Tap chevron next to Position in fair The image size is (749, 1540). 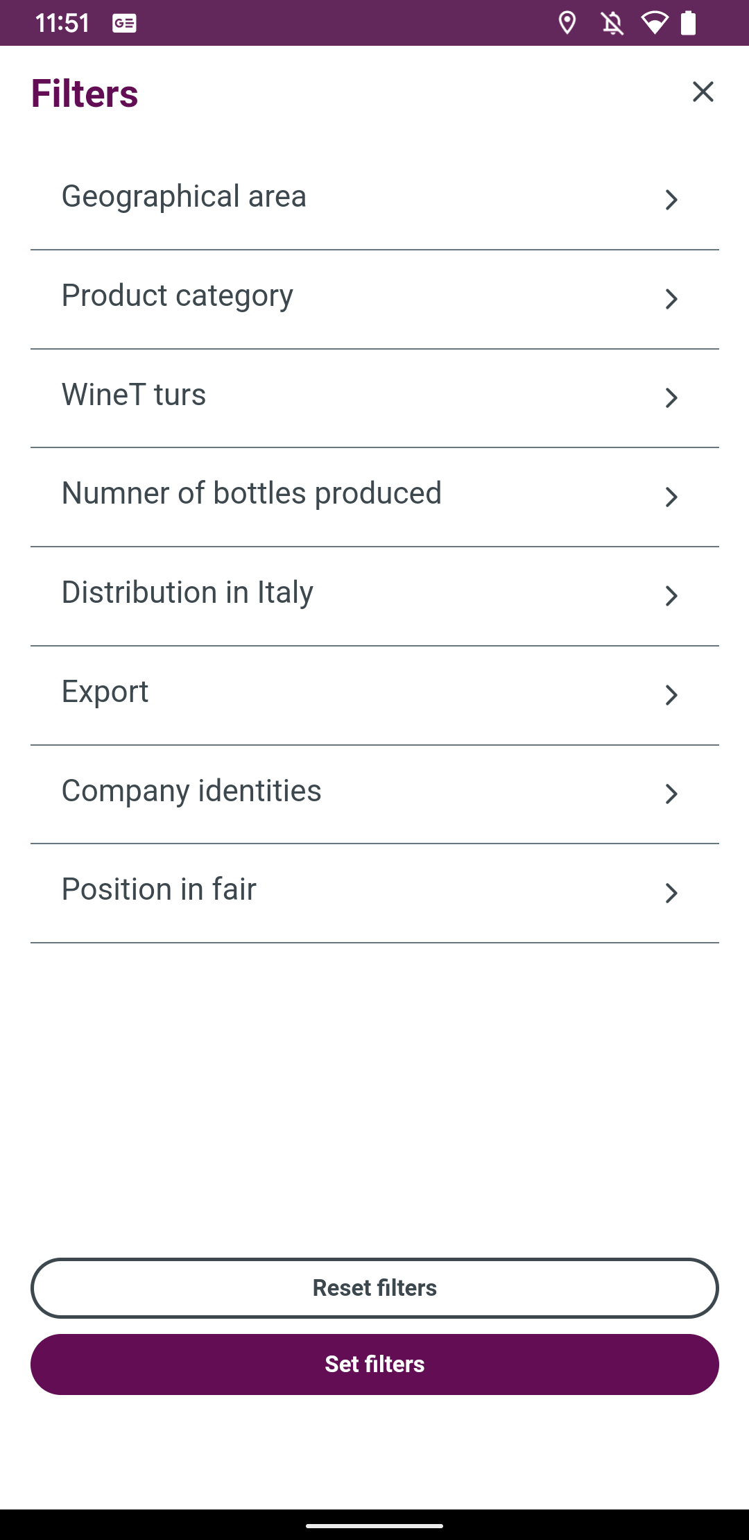coord(671,893)
